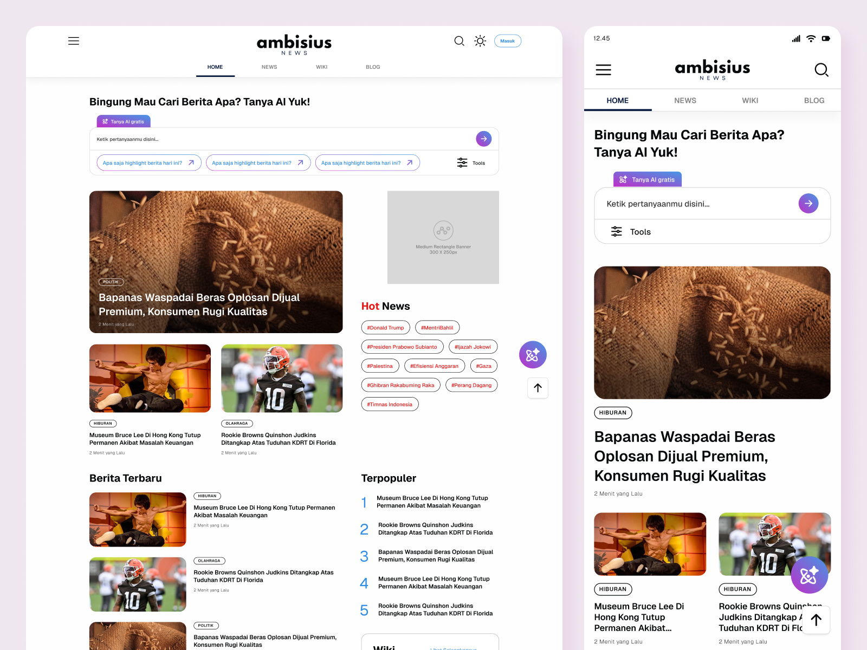867x650 pixels.
Task: Click the Masuk login button
Action: 507,41
